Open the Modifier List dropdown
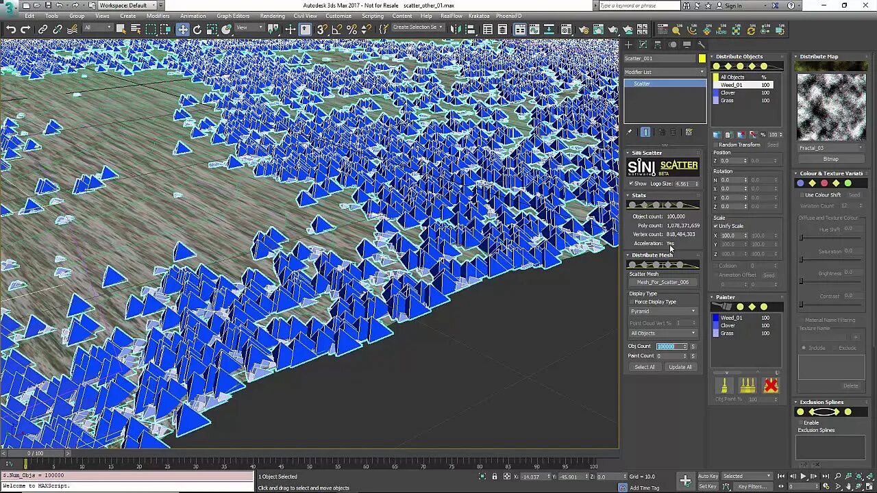Screen dimensions: 877x493 (664, 72)
